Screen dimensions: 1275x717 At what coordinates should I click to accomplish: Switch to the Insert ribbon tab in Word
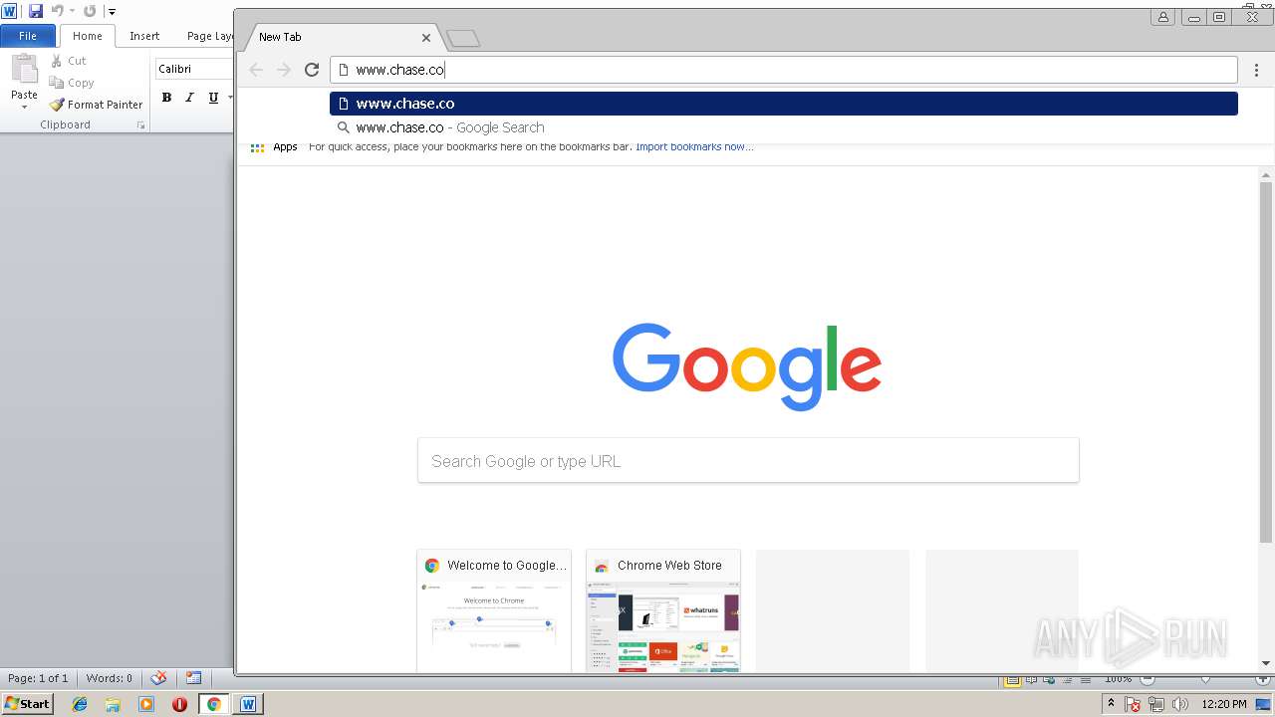(x=144, y=36)
